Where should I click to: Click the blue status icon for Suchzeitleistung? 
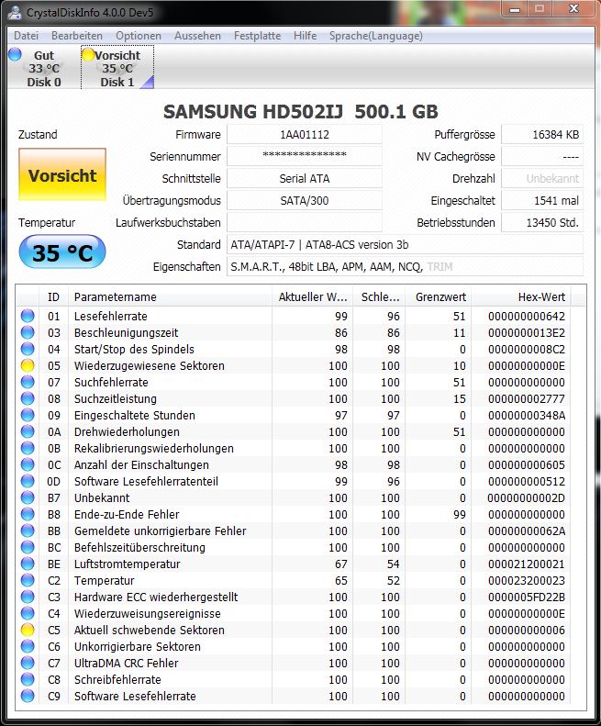28,398
